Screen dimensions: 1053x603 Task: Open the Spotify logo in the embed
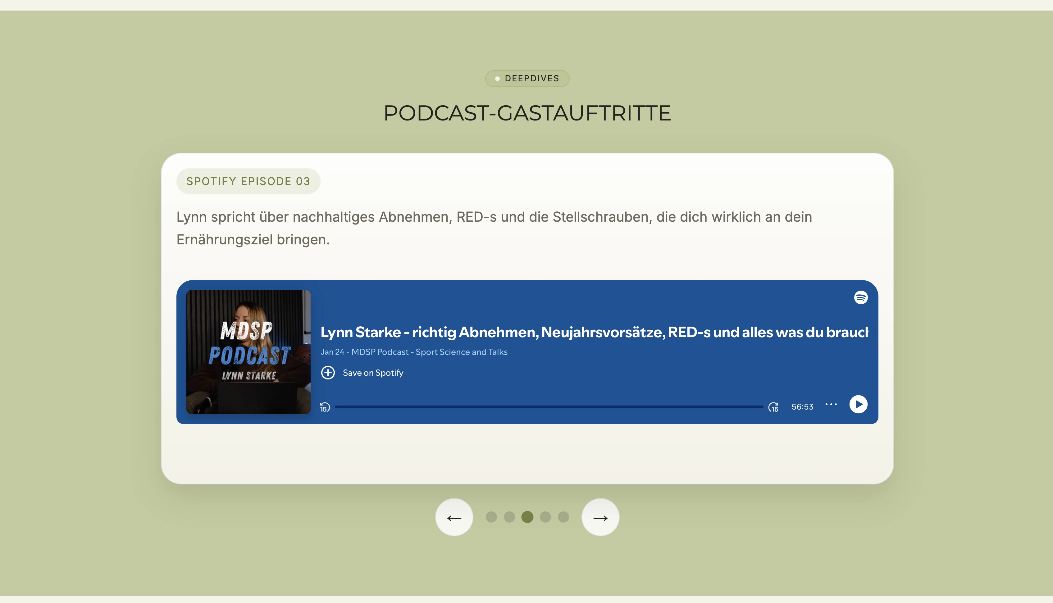[861, 297]
